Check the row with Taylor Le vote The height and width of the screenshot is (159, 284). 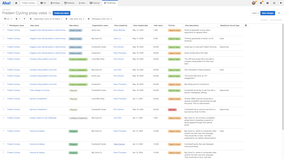click(x=3, y=39)
